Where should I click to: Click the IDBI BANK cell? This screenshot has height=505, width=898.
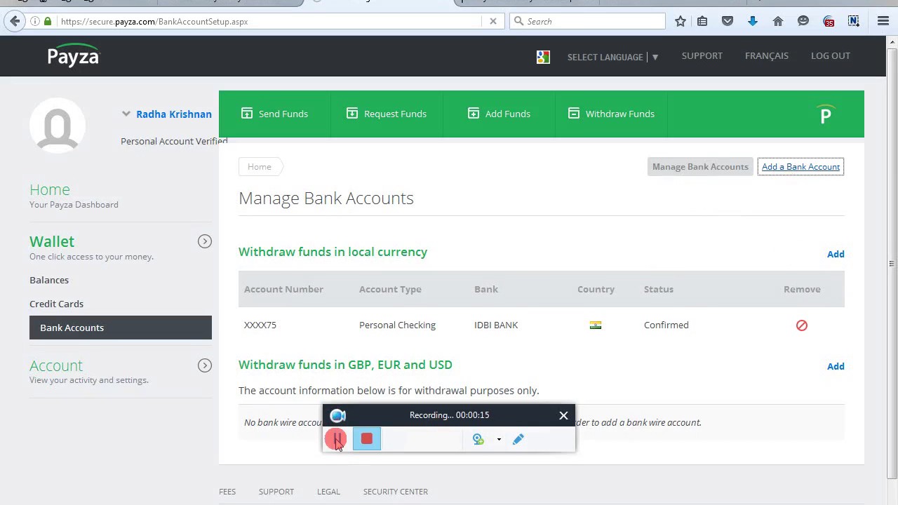pyautogui.click(x=496, y=325)
